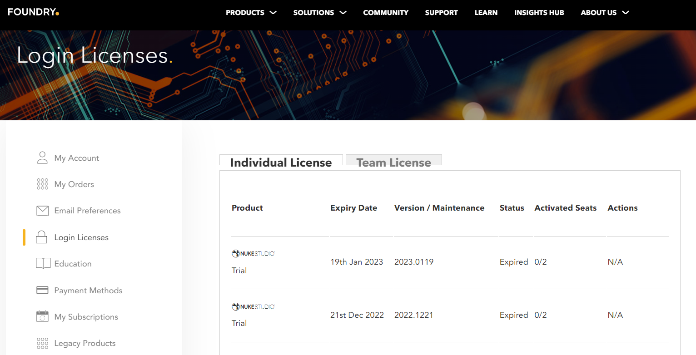Viewport: 696px width, 355px height.
Task: Open the Support page
Action: (442, 13)
